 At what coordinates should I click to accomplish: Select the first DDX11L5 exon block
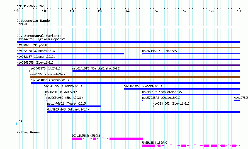click(77, 139)
